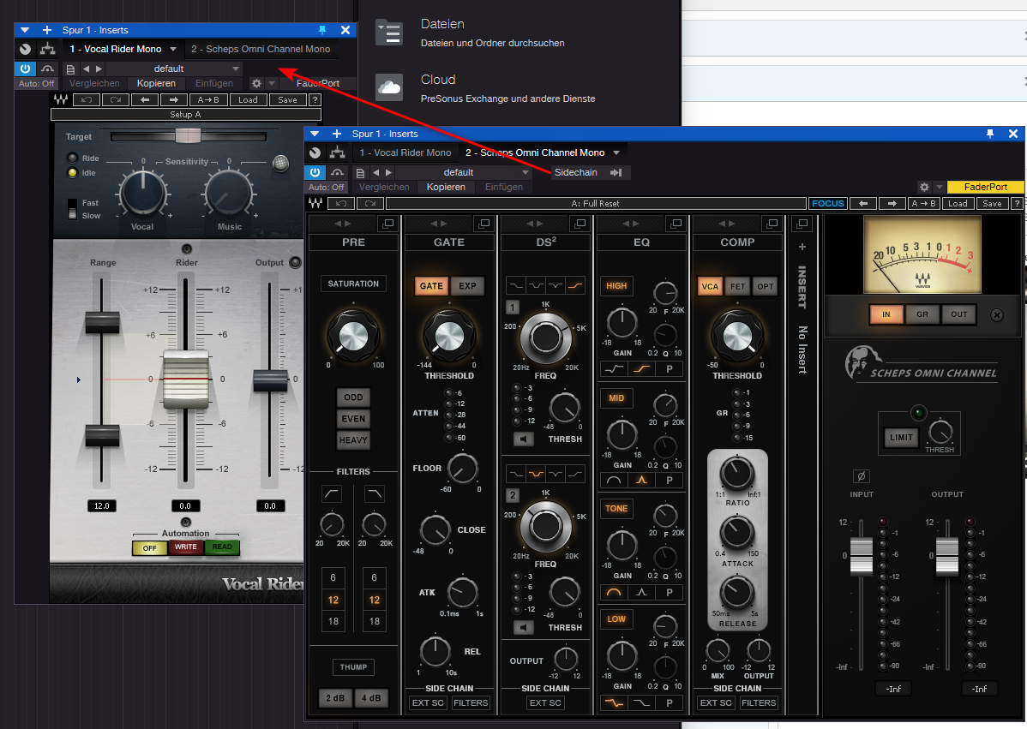This screenshot has width=1027, height=729.
Task: Open settings gear in Scheps Omni Channel window
Action: tap(924, 187)
